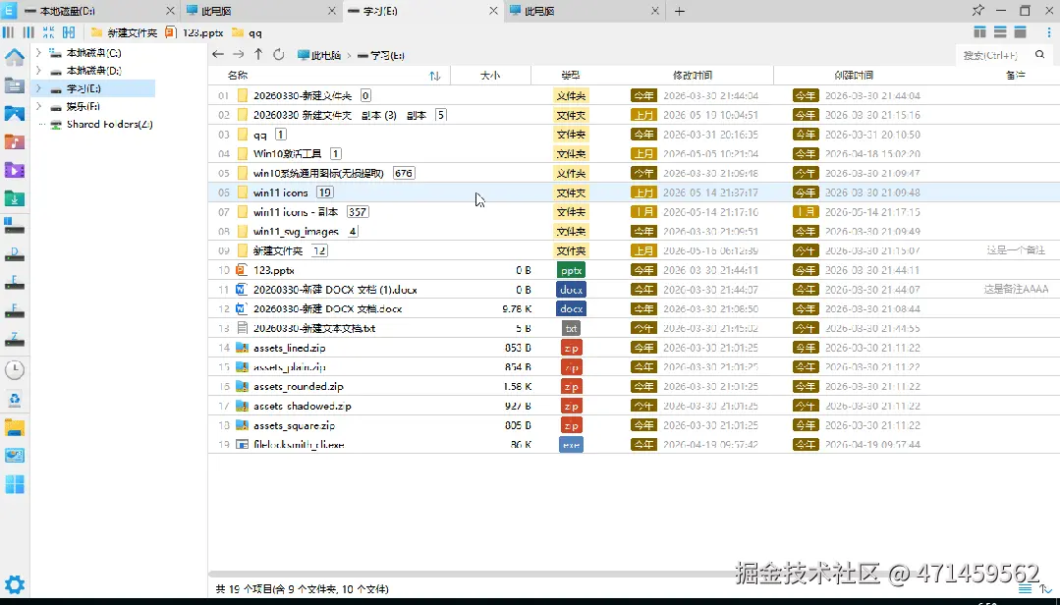The width and height of the screenshot is (1060, 605).
Task: Click the Windows-logo system drive icon in the sidebar
Action: click(x=14, y=227)
